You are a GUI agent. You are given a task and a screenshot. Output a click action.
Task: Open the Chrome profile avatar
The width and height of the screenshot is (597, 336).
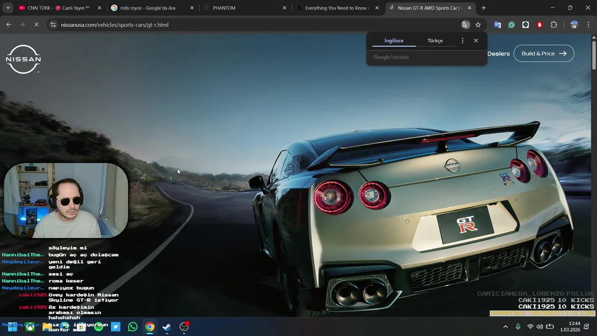point(574,25)
